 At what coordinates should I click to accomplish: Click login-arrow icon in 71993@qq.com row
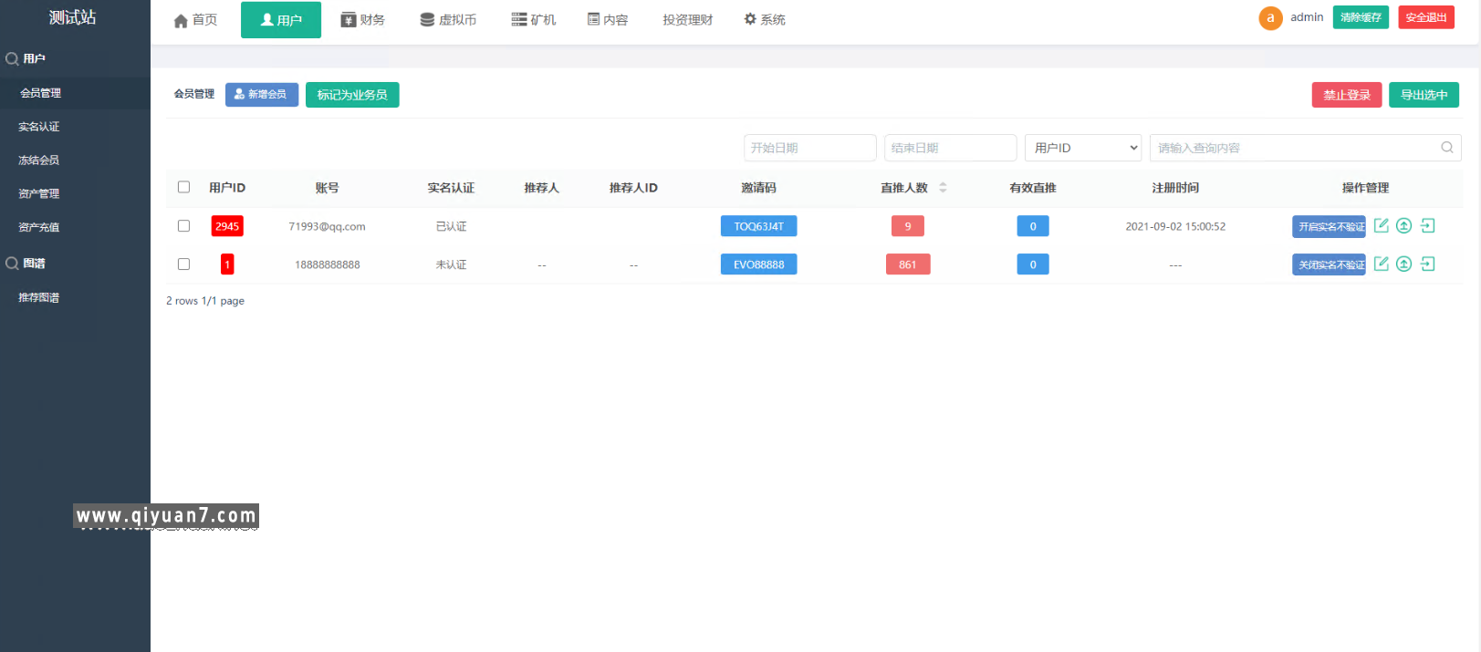coord(1428,225)
